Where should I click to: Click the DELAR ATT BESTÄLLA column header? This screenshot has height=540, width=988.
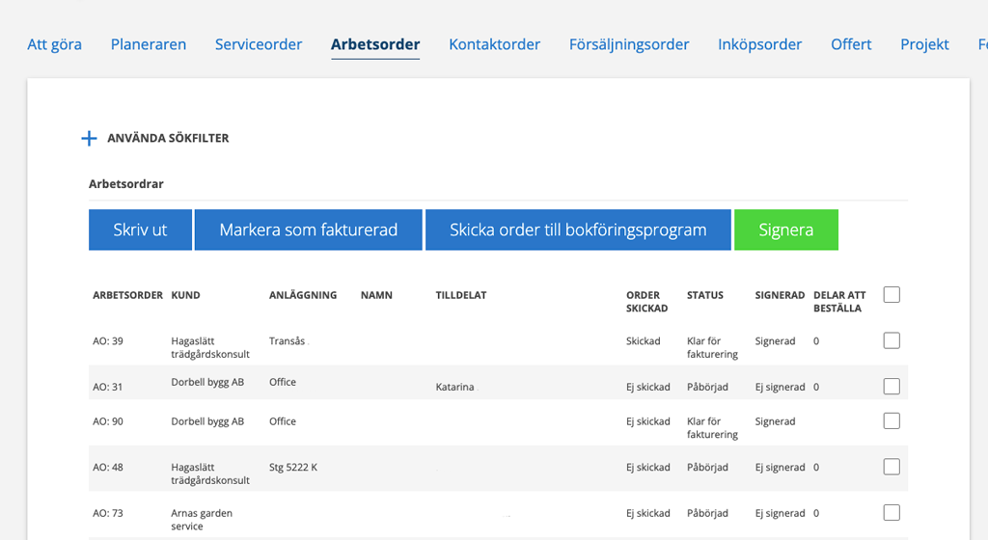[x=839, y=302]
